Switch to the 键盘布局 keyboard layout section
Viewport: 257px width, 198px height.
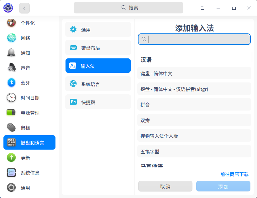(98, 47)
